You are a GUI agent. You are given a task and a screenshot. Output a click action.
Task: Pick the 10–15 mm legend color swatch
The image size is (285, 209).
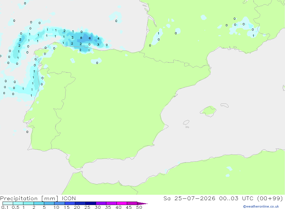pyautogui.click(x=60, y=203)
